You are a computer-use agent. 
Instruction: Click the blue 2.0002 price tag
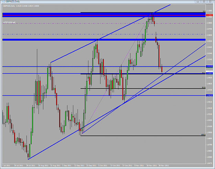pos(209,73)
